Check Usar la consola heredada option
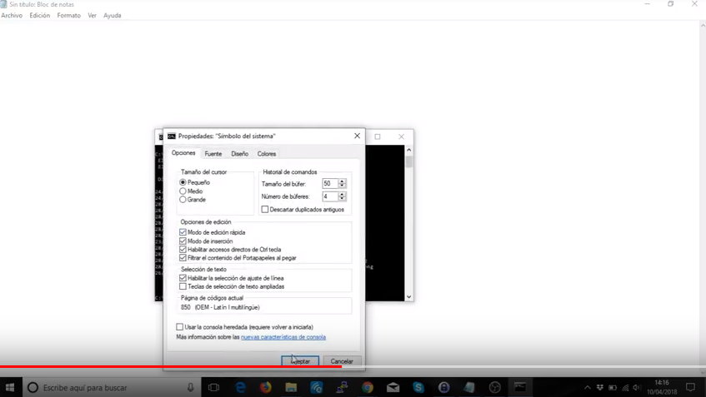 coord(180,327)
